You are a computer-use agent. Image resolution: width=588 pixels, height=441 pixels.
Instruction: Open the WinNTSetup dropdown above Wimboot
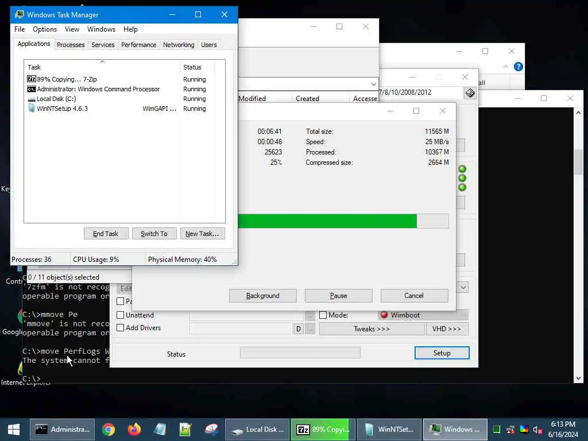(x=463, y=287)
